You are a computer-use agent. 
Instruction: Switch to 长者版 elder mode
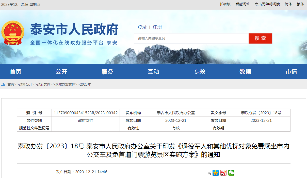(x=225, y=4)
